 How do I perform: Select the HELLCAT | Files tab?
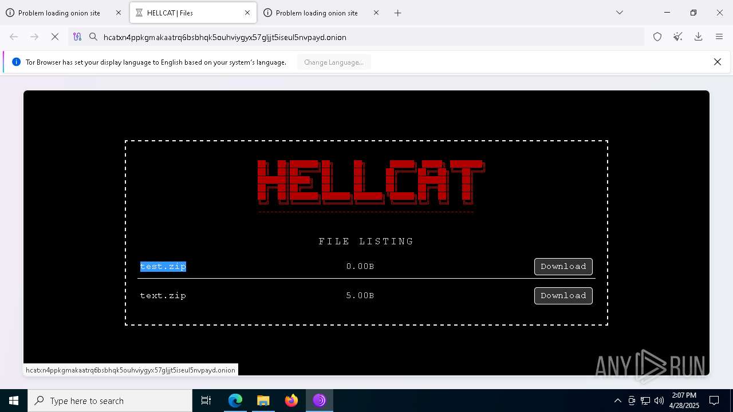click(194, 13)
